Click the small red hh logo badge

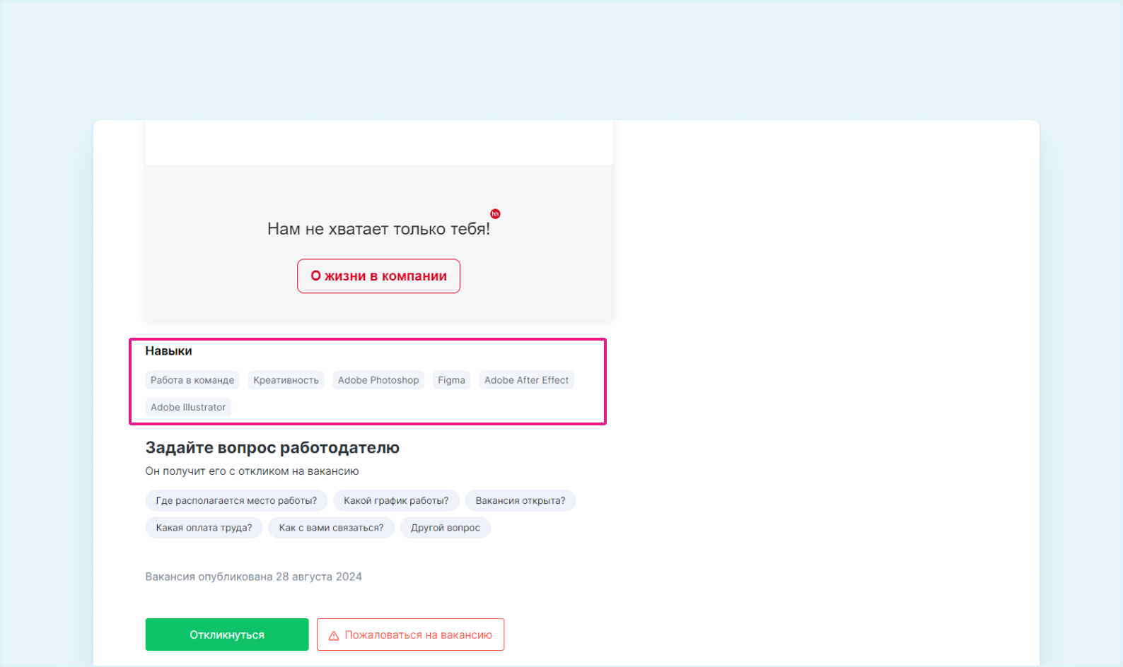pyautogui.click(x=495, y=214)
